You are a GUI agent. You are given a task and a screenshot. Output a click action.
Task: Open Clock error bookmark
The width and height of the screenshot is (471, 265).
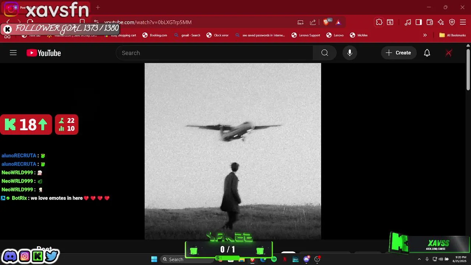(x=217, y=35)
